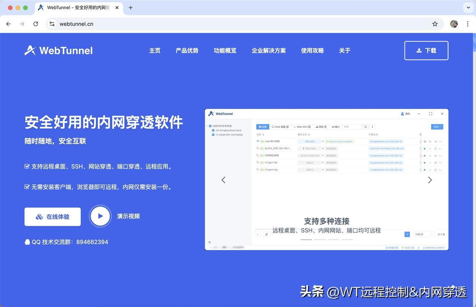Screen dimensions: 476x307
Task: Open the Web SSH tab's dropdown arrow
Action: 309,127
